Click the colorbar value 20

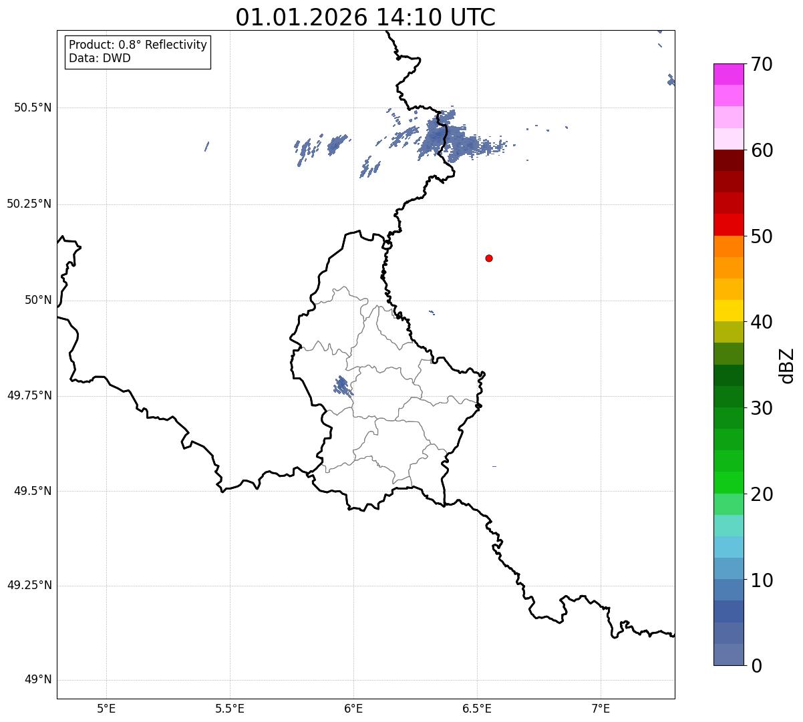click(x=762, y=494)
